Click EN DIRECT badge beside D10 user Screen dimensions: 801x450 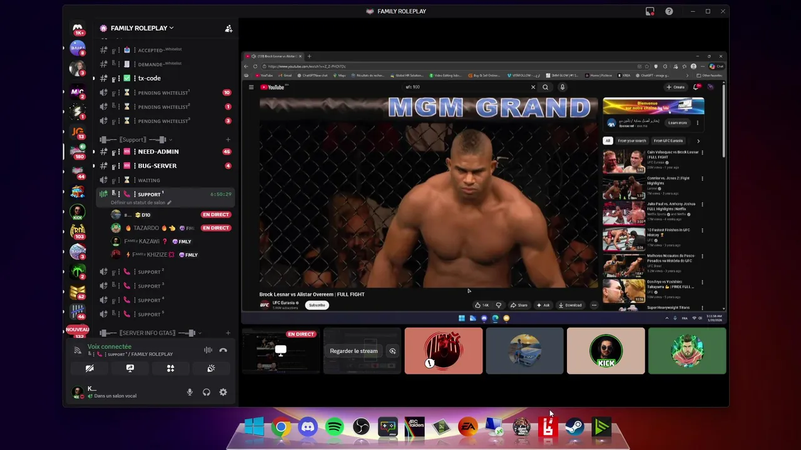coord(216,214)
